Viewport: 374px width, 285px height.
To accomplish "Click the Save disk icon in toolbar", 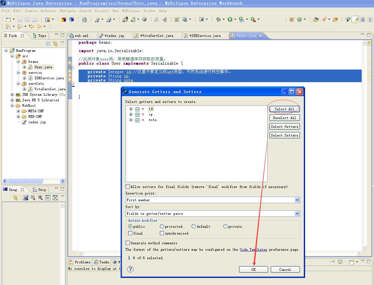I will coord(20,19).
